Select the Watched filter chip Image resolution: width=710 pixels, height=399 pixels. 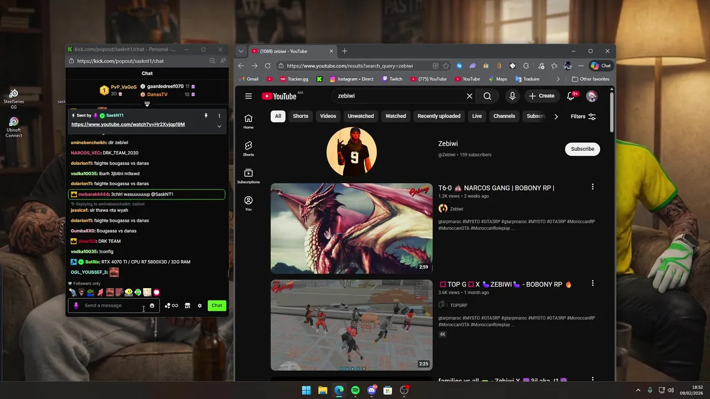coord(395,116)
